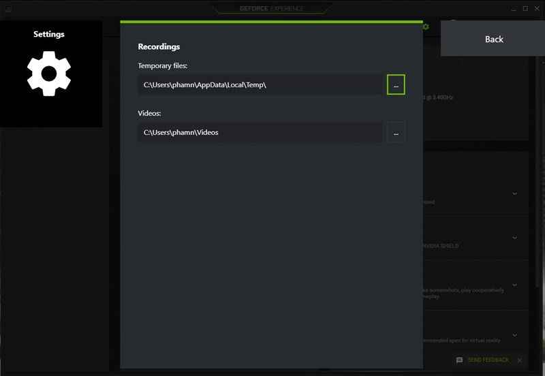The image size is (545, 376).
Task: Click the 'Videos:' label
Action: (x=149, y=113)
